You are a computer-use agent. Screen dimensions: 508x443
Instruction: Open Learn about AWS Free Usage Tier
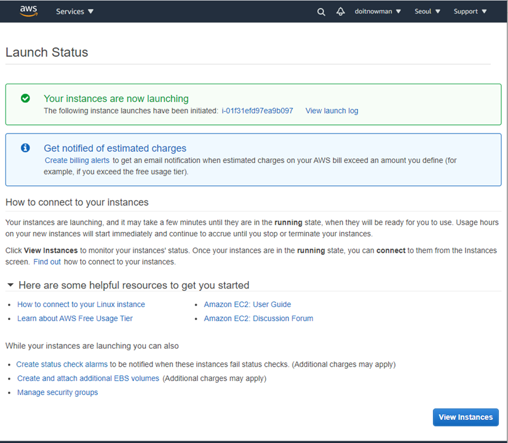(x=75, y=319)
